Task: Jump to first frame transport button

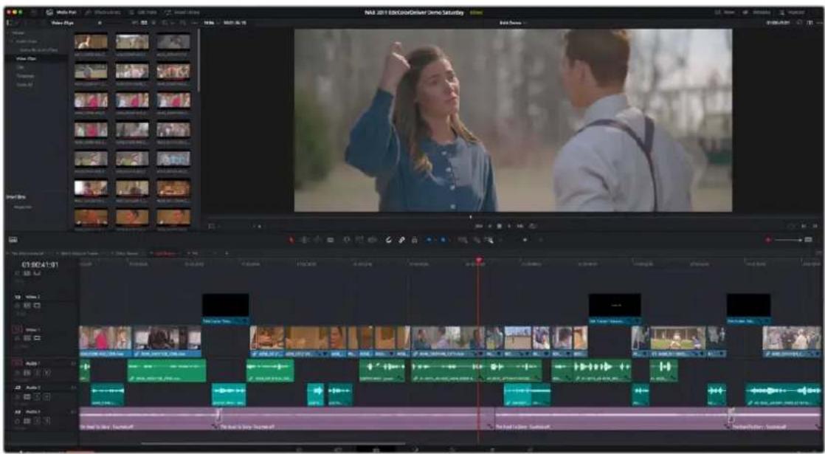Action: click(x=477, y=226)
